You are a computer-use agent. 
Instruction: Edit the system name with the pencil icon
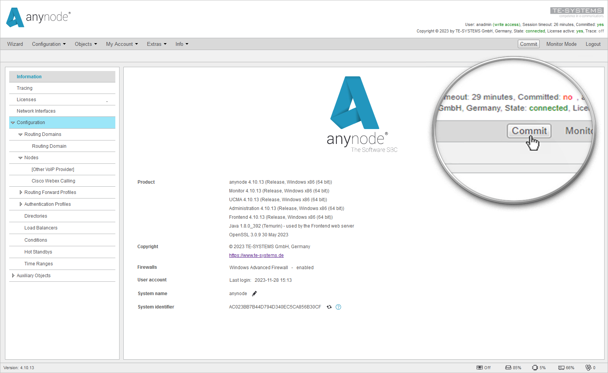pyautogui.click(x=254, y=294)
